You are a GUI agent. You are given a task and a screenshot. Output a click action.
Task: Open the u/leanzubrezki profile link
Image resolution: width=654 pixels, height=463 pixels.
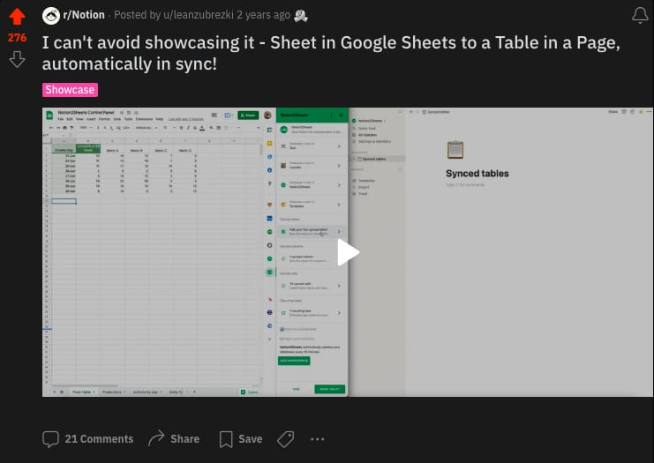tap(199, 15)
